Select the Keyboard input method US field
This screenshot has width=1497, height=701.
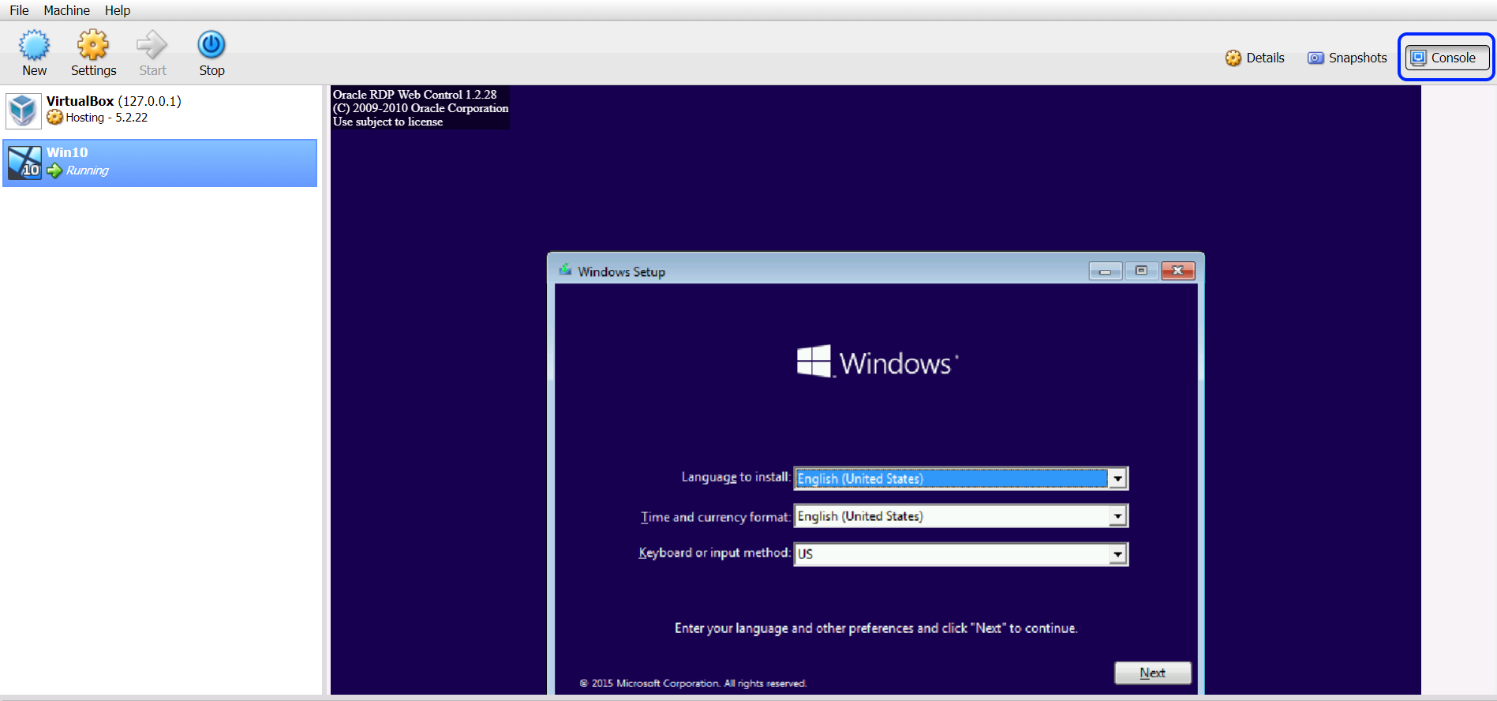click(960, 554)
